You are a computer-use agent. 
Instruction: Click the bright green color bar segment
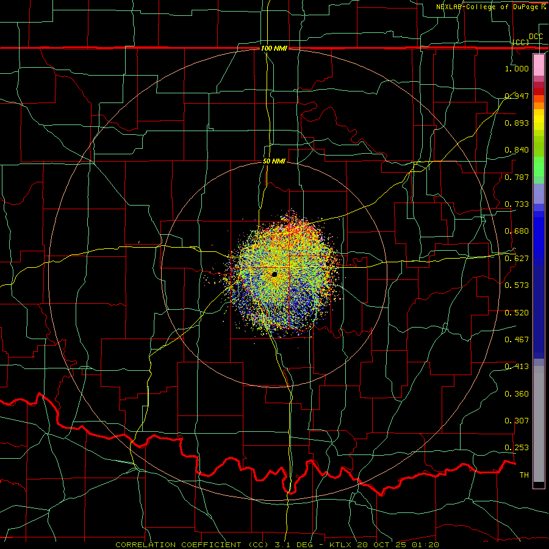click(x=539, y=167)
